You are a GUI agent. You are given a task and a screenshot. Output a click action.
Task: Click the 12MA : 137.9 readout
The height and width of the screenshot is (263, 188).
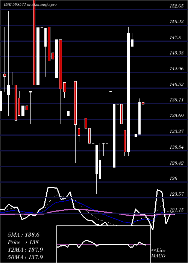coord(25,250)
